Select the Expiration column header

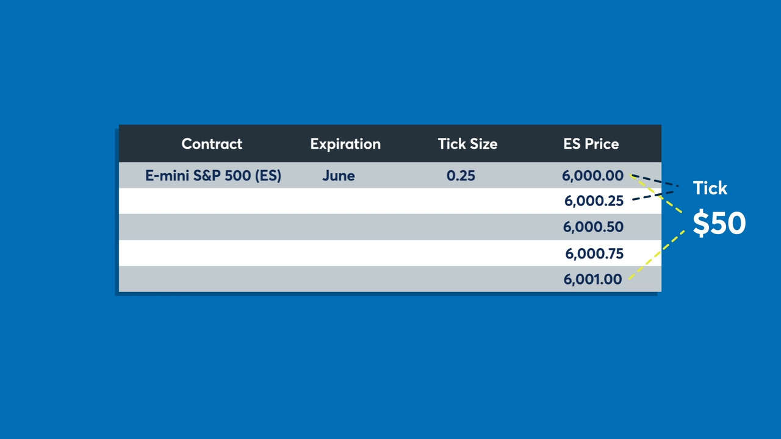click(345, 144)
